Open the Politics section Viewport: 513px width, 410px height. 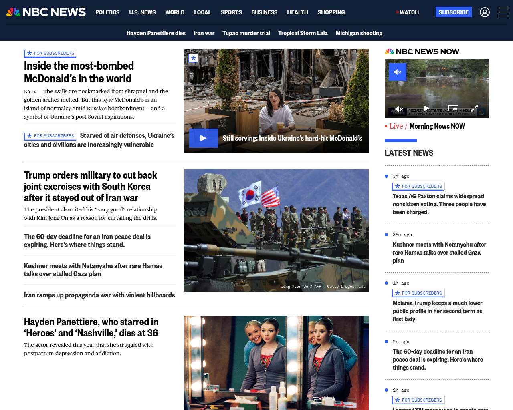[107, 12]
